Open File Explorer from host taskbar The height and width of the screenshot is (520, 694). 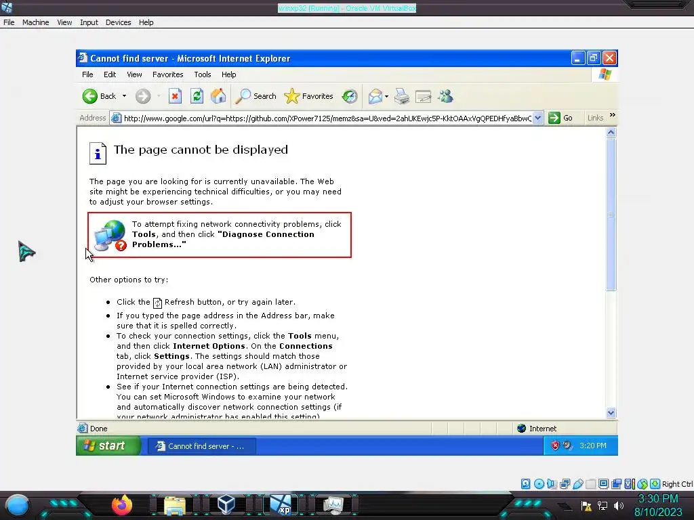175,506
